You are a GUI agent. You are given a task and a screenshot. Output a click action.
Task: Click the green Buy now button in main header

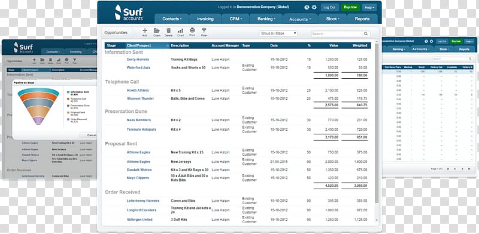(x=350, y=7)
